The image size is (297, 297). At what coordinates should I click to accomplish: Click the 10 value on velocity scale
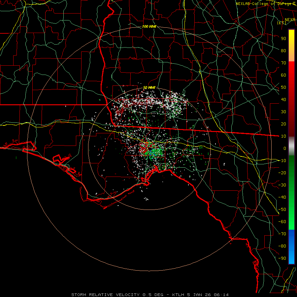click(x=283, y=136)
